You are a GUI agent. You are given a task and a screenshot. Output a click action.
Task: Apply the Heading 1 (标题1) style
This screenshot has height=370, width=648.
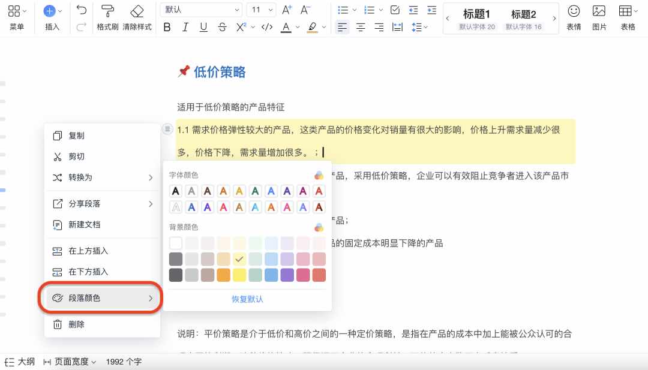[477, 14]
